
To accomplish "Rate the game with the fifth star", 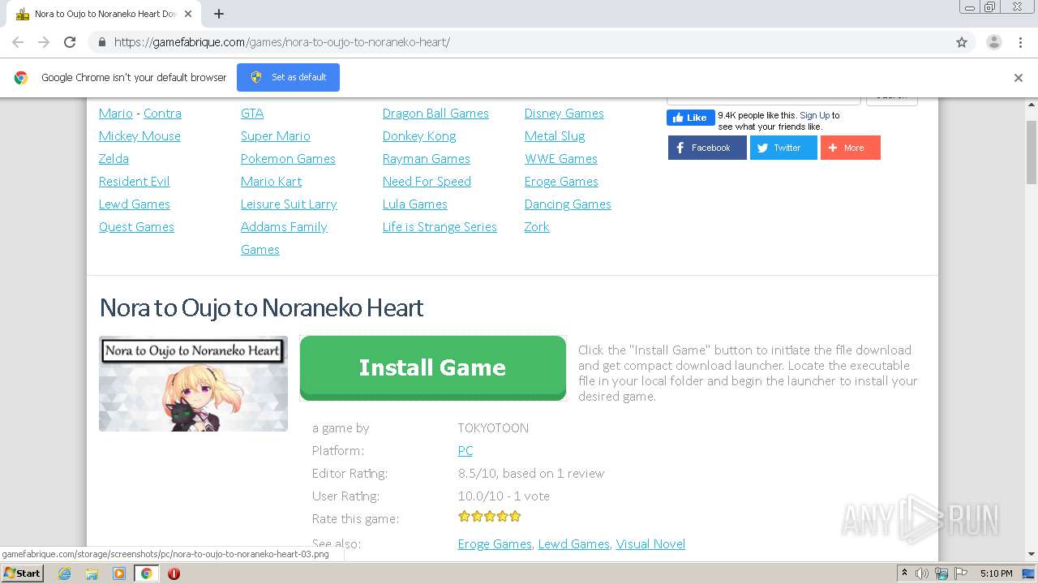I will click(515, 516).
